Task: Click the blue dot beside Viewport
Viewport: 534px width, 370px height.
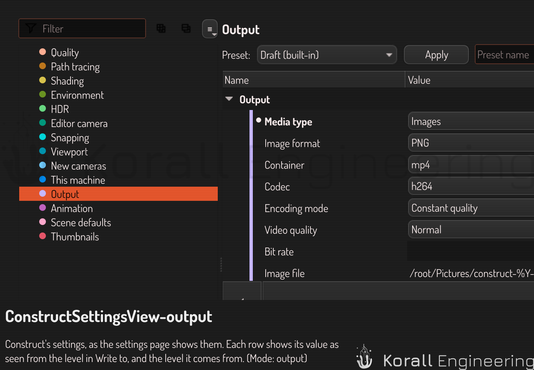Action: (43, 151)
